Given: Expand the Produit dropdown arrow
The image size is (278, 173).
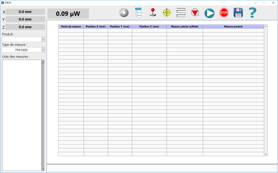Looking at the screenshot, I should tap(43, 39).
